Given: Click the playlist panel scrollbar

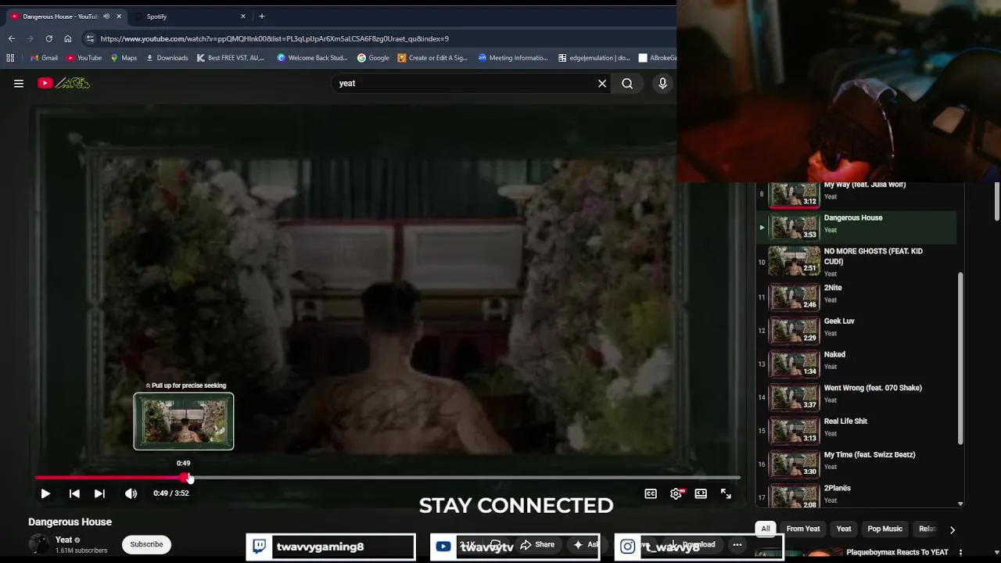Looking at the screenshot, I should 960,360.
